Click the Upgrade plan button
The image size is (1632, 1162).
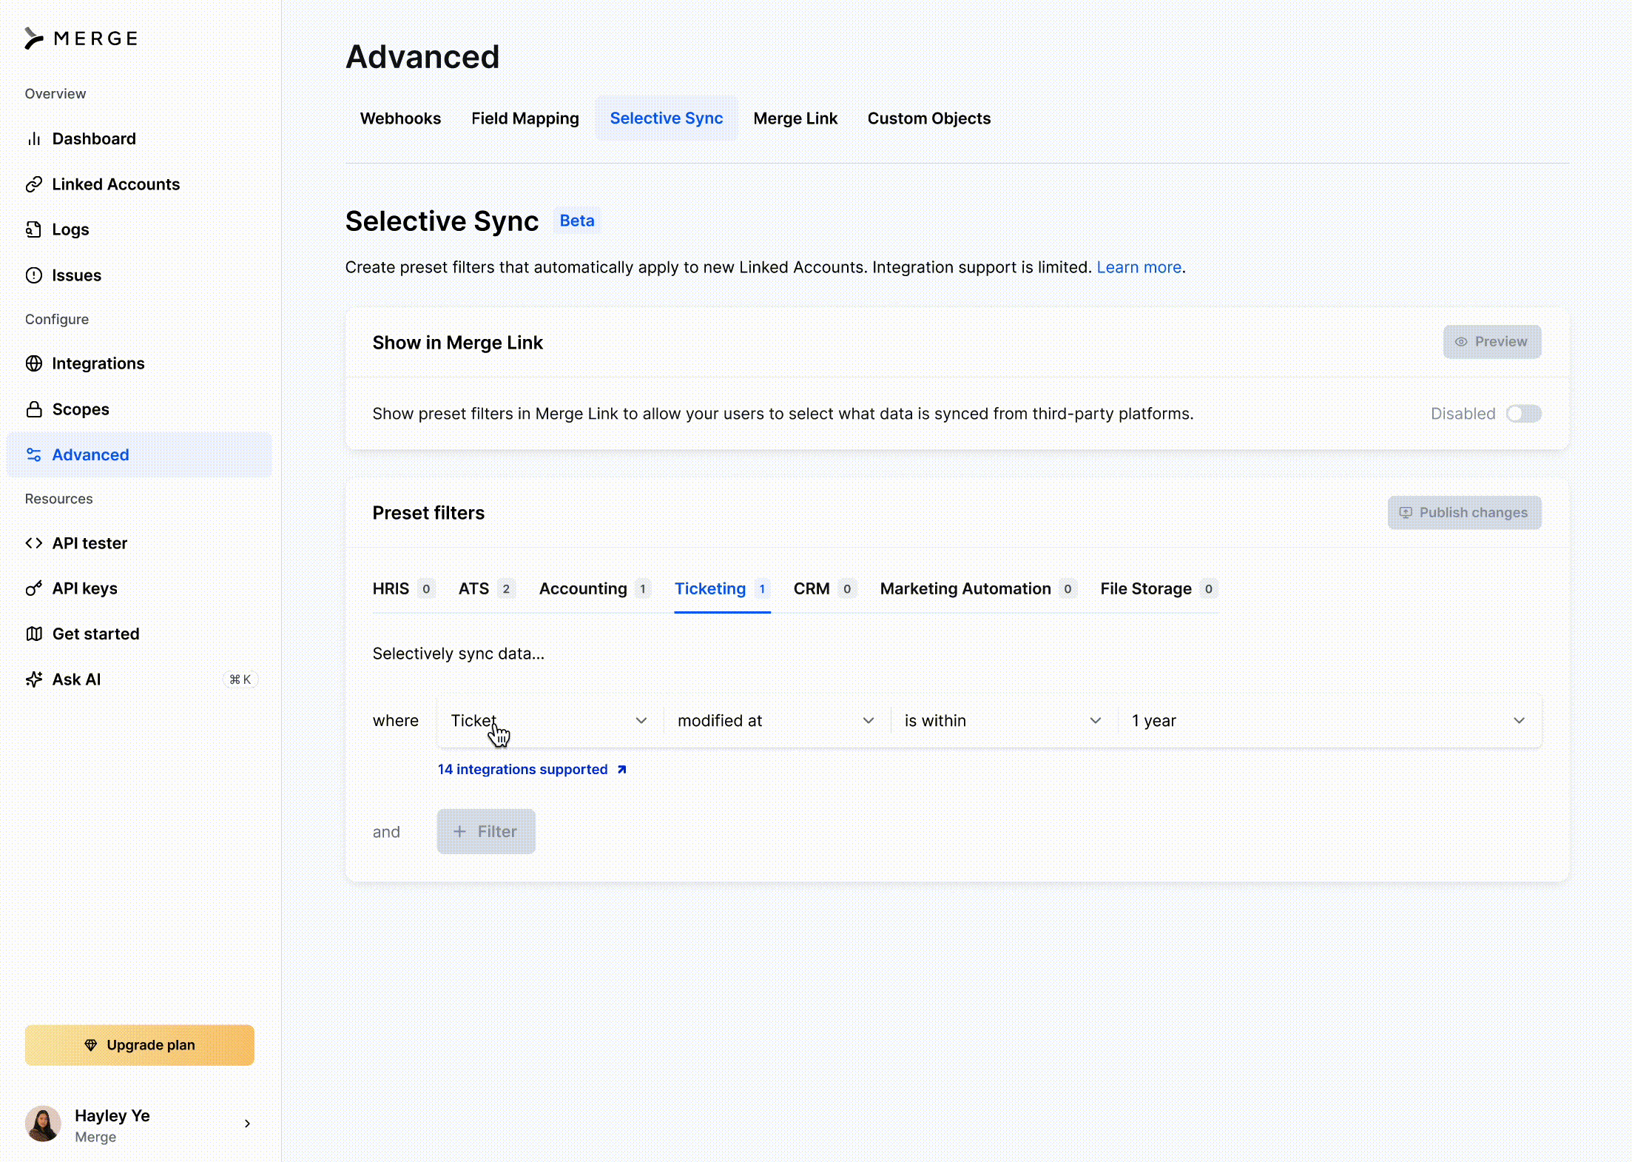pyautogui.click(x=140, y=1045)
